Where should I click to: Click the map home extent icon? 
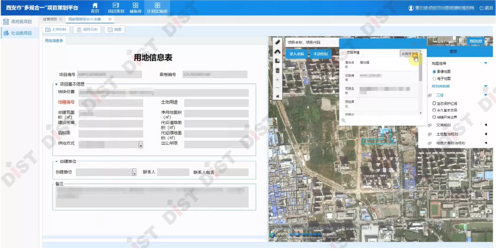[277, 96]
